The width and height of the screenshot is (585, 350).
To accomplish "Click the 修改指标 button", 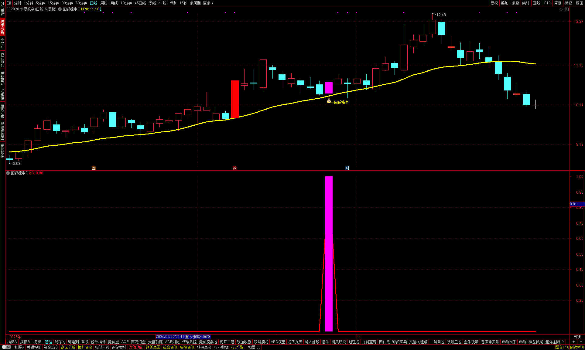I will click(x=98, y=342).
